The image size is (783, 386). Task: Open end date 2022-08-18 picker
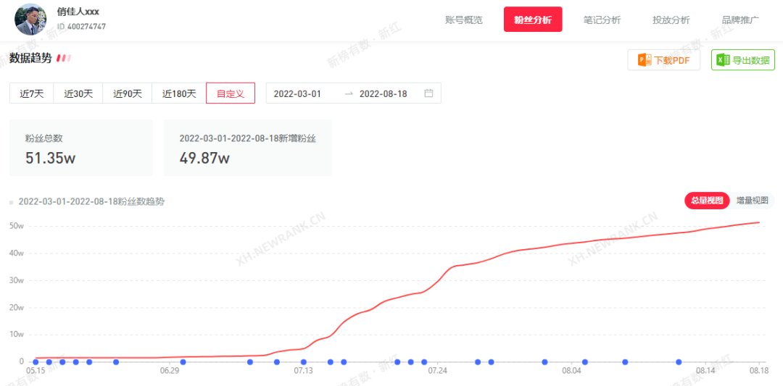coord(383,93)
